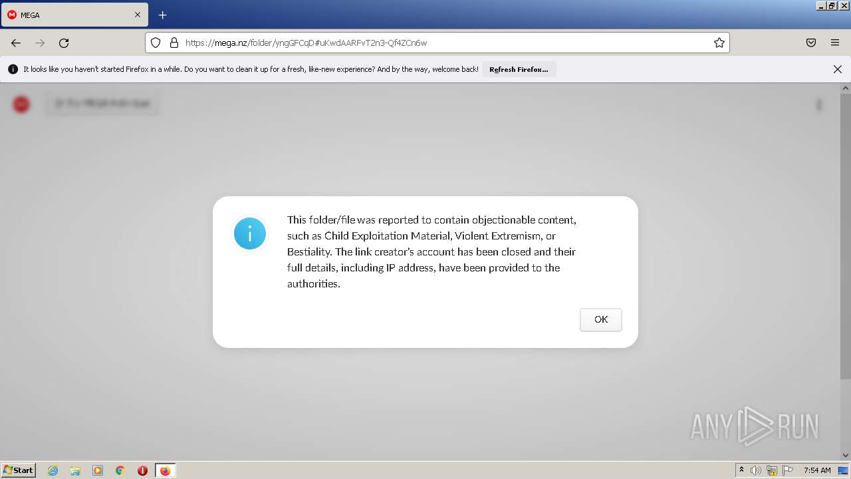Click the blue info icon in the dialog
This screenshot has height=479, width=851.
pos(249,234)
